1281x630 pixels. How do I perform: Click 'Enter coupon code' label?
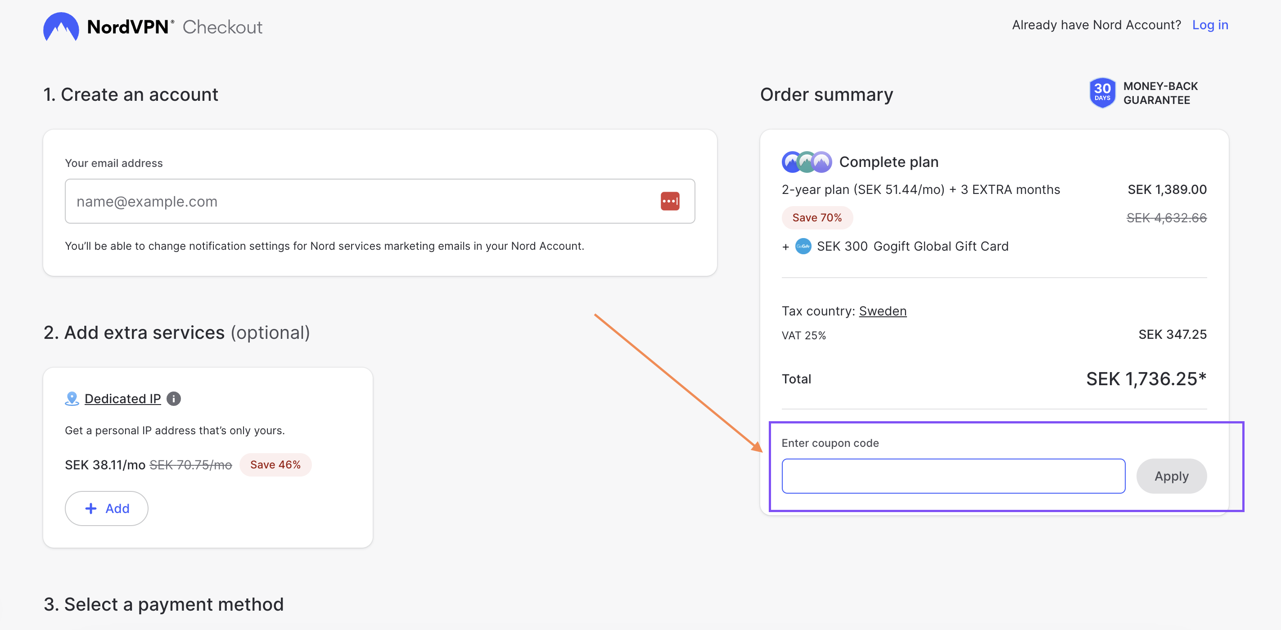click(x=830, y=443)
